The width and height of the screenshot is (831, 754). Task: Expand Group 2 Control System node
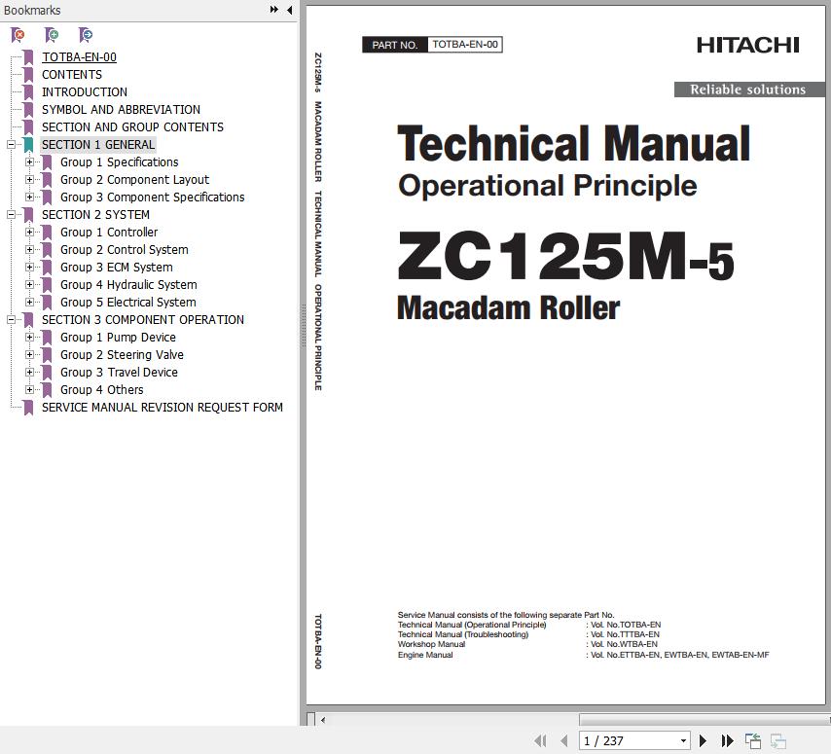29,250
